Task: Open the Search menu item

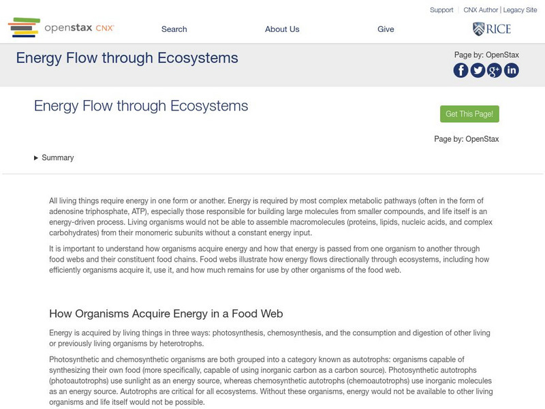Action: tap(174, 29)
